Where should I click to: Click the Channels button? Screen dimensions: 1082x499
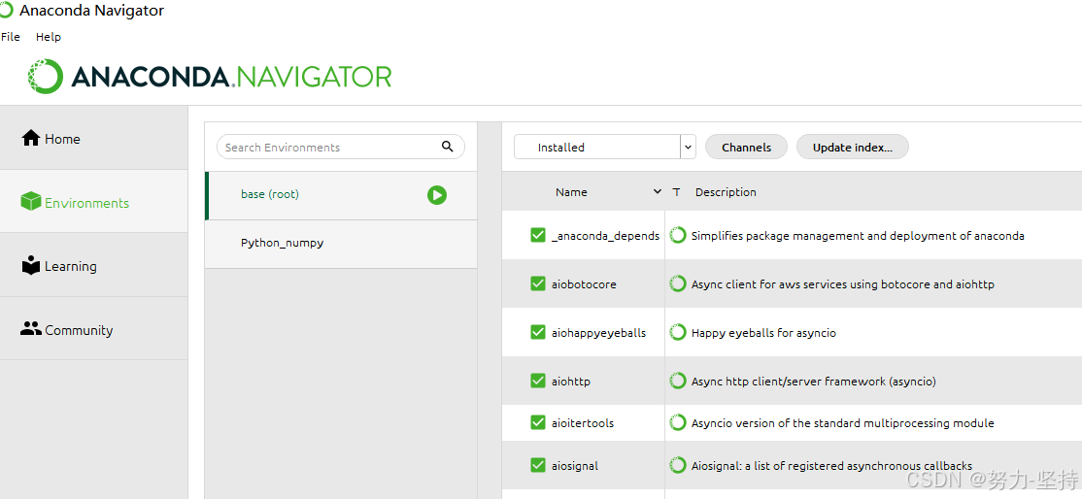pos(746,147)
